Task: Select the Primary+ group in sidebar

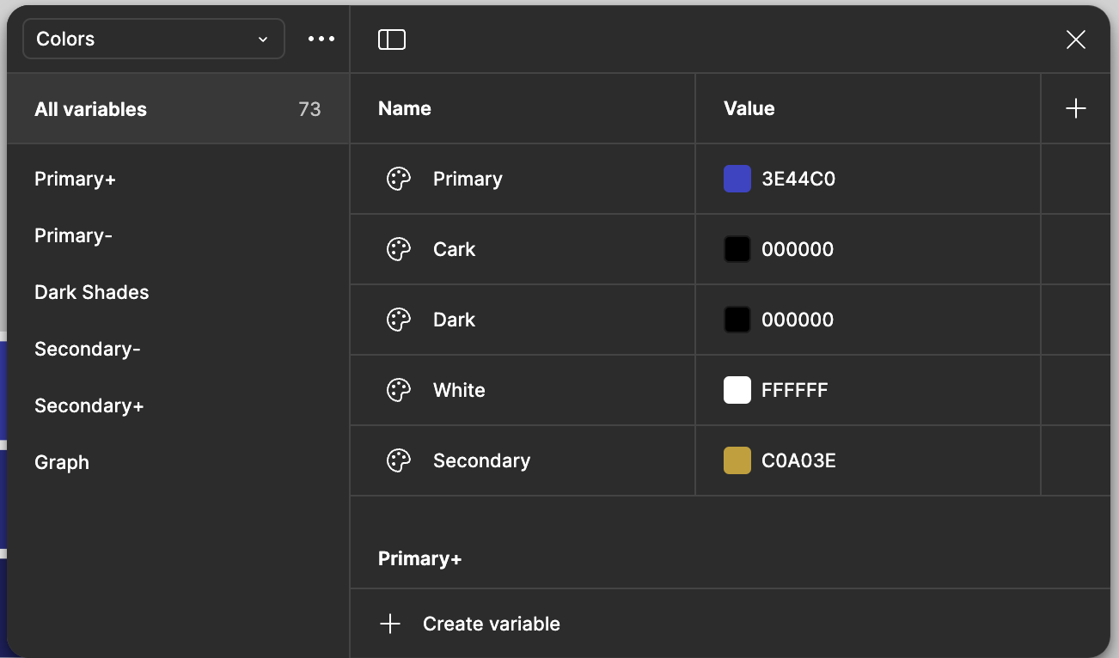Action: click(x=76, y=179)
